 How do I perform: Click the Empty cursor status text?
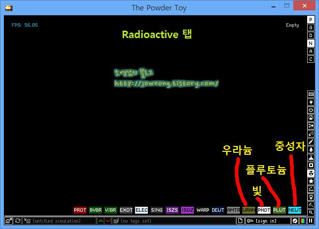[x=292, y=25]
